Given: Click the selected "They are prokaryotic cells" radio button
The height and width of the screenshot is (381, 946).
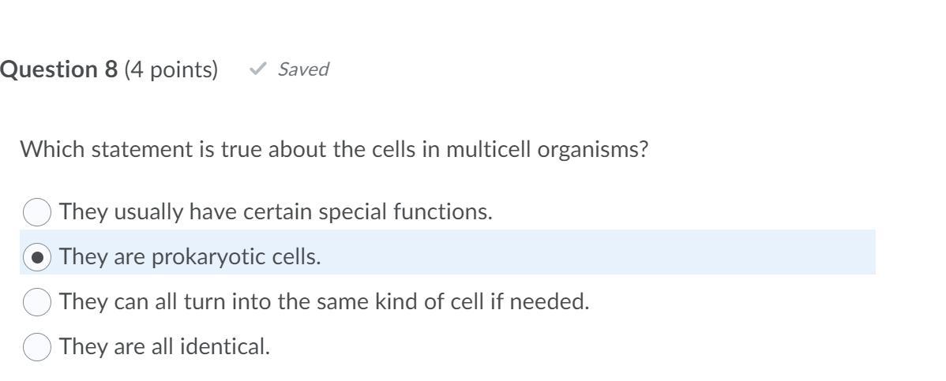Looking at the screenshot, I should (37, 257).
